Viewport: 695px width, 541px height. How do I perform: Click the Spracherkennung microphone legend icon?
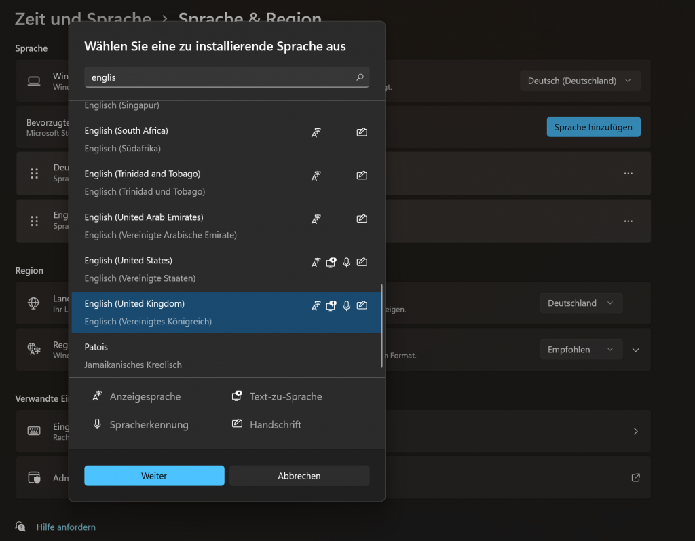97,424
